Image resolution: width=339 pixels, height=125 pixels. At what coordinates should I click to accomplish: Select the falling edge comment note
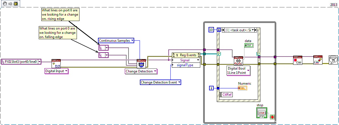58,33
